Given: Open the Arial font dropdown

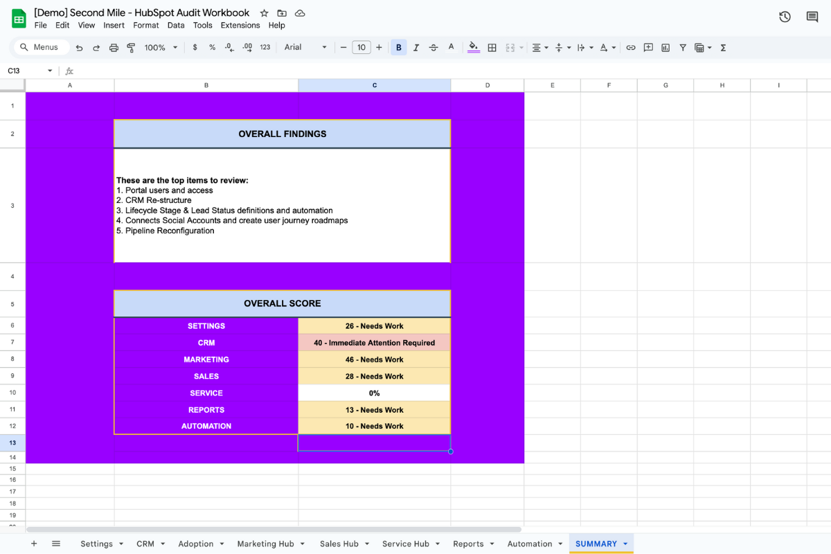Looking at the screenshot, I should point(305,48).
